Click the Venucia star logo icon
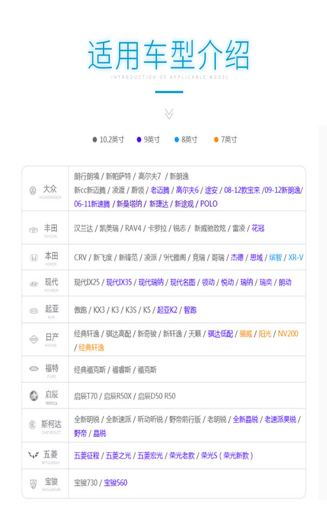The image size is (327, 517). tap(34, 396)
